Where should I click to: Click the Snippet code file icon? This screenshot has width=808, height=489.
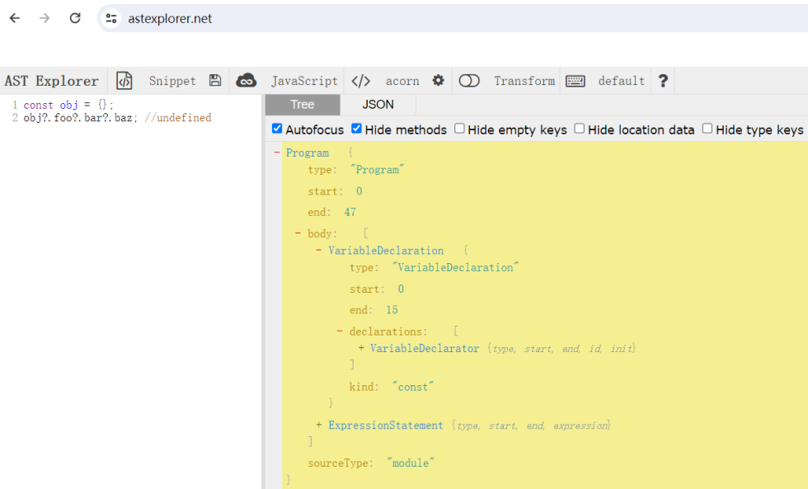(124, 81)
